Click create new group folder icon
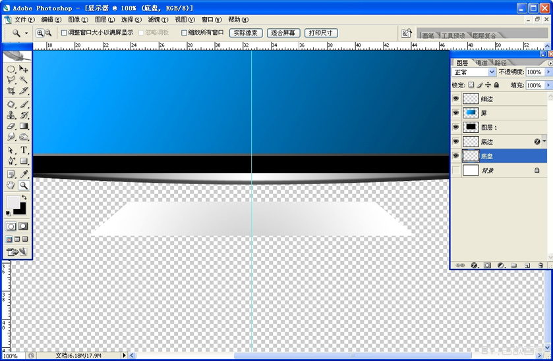 click(514, 265)
